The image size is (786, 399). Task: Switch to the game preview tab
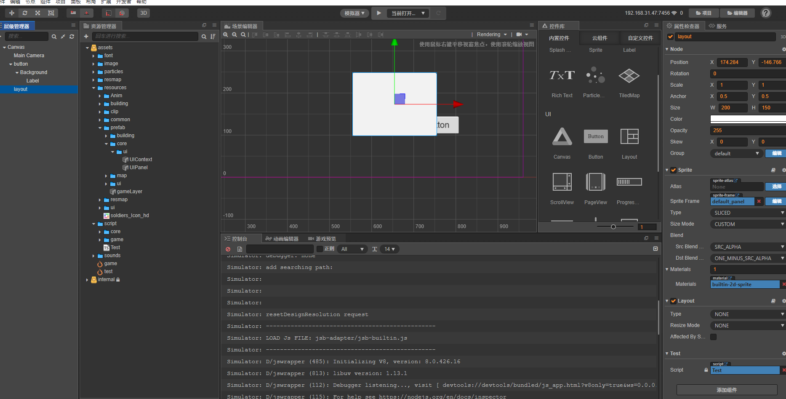[x=322, y=239]
